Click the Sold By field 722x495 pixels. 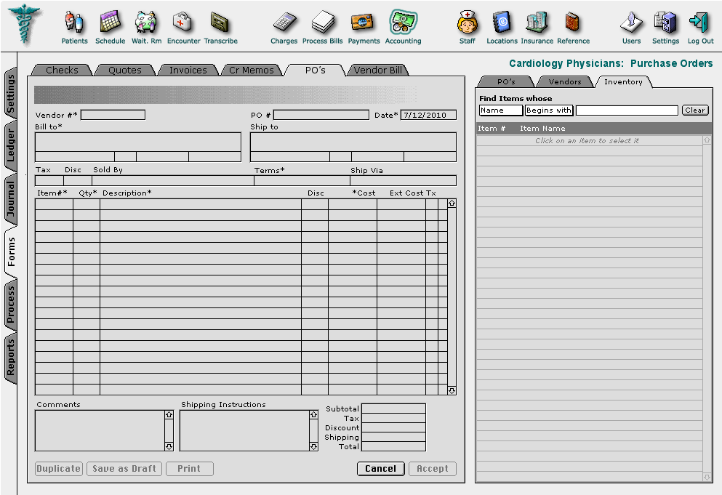click(172, 180)
